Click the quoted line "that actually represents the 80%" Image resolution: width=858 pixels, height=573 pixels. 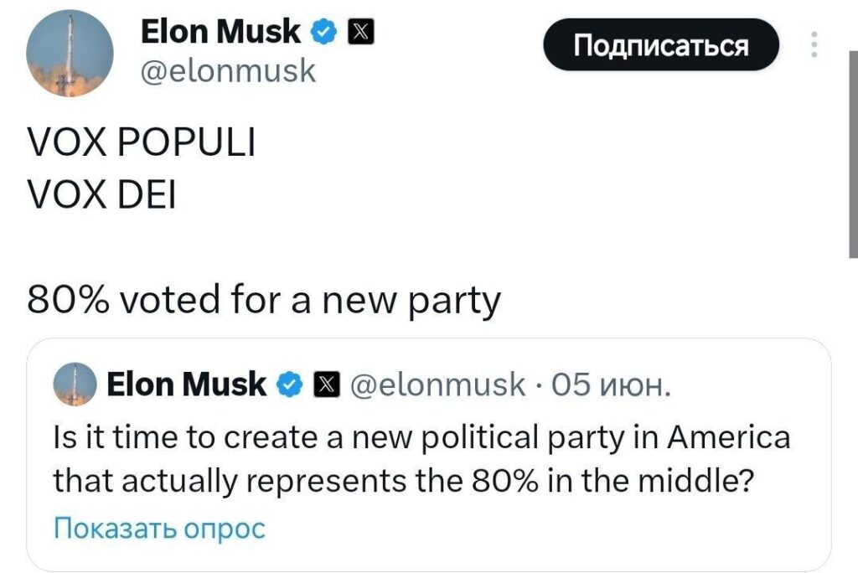tap(401, 481)
